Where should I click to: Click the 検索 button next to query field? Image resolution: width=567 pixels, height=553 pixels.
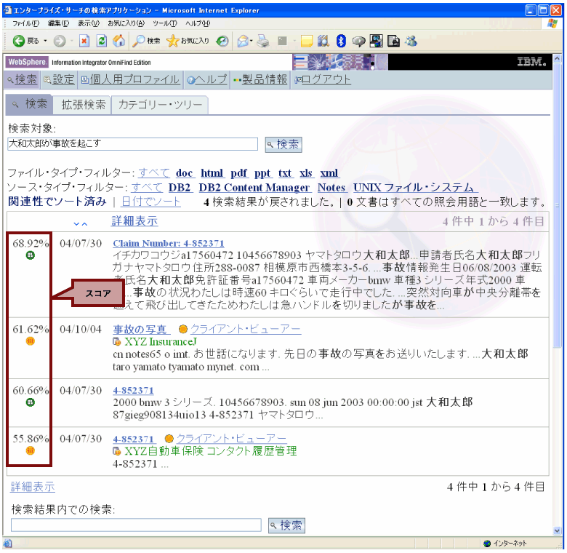coord(283,144)
